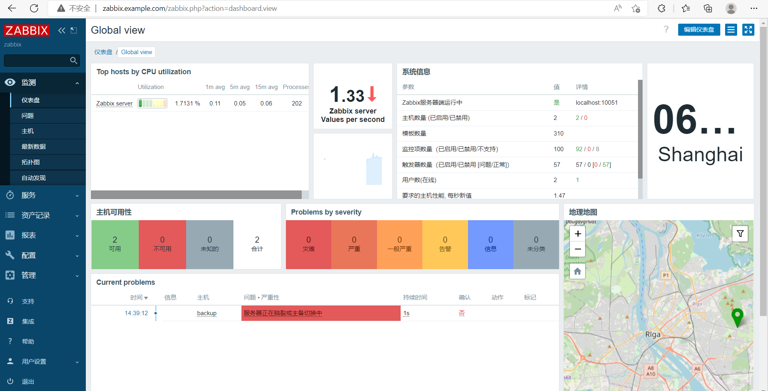768x391 pixels.
Task: Open the Zabbix server host link
Action: point(114,103)
